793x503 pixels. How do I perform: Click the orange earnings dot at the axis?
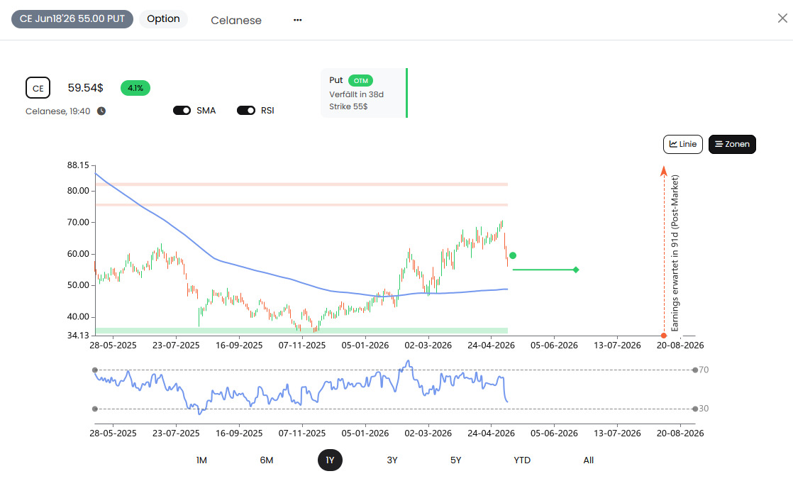(663, 336)
